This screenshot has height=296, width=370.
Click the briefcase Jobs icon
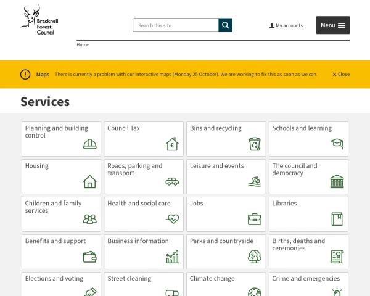click(x=255, y=219)
